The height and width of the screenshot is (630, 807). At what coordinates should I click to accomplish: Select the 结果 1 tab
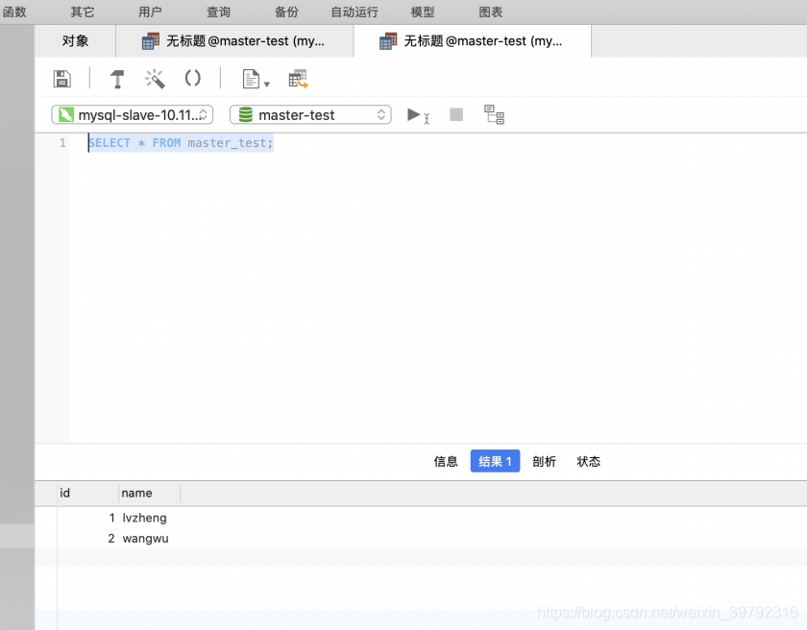point(495,461)
